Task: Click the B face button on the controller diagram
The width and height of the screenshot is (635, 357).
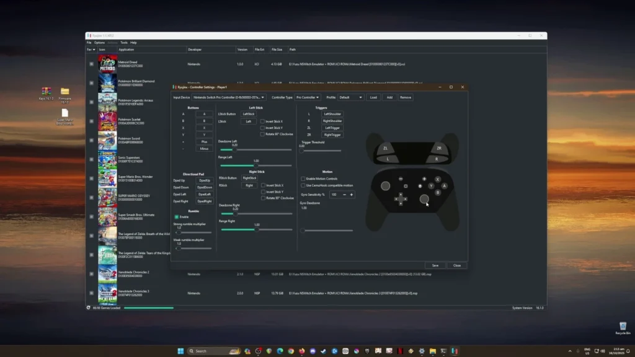Action: (438, 193)
